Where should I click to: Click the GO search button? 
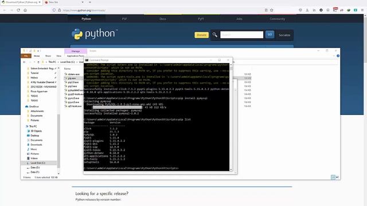[x=270, y=34]
